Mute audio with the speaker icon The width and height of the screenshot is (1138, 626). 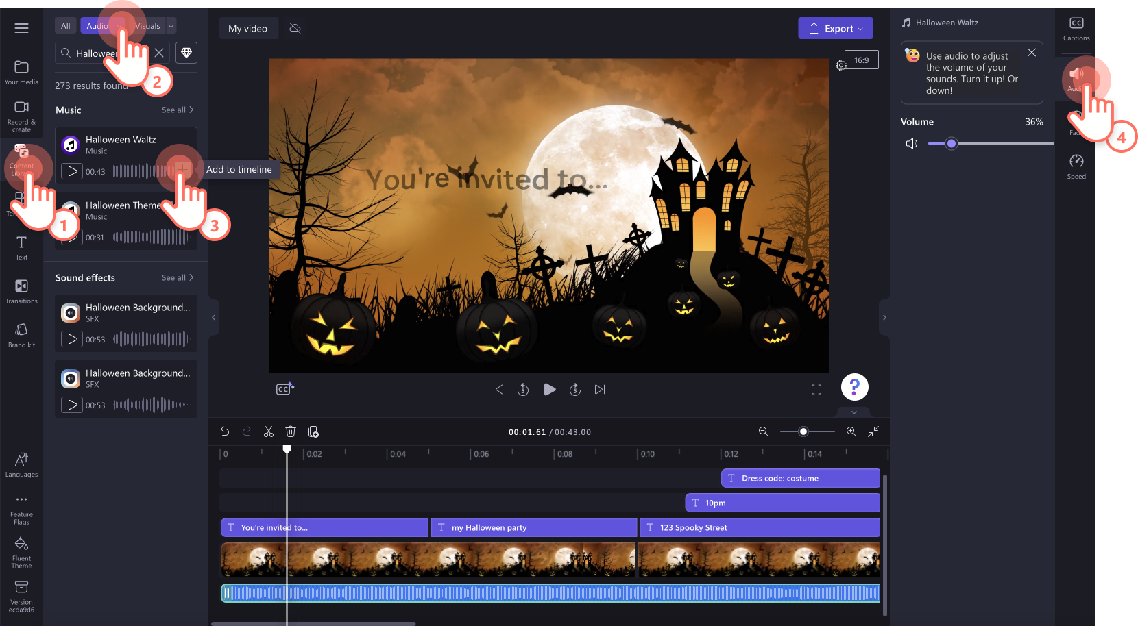[x=912, y=144]
